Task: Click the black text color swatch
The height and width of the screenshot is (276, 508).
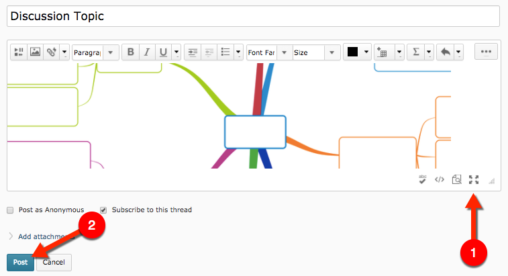Action: [352, 52]
